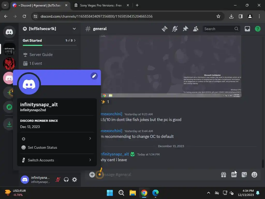265x199 pixels.
Task: Open Explore Discoverable Servers compass icon
Action: point(9,107)
